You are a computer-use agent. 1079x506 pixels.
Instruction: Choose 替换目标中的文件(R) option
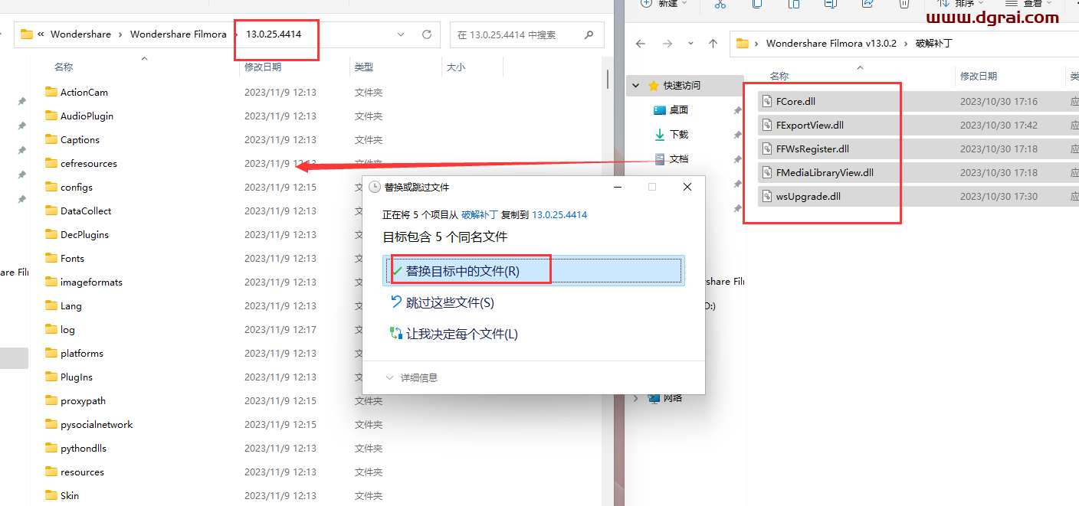(533, 271)
